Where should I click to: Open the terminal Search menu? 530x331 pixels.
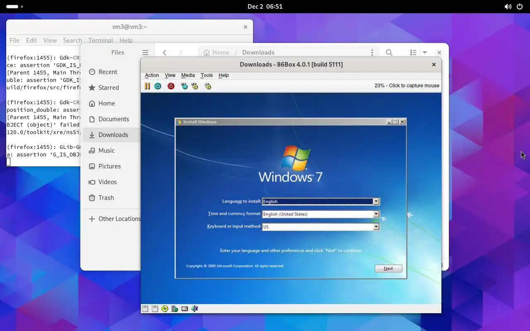(x=72, y=41)
